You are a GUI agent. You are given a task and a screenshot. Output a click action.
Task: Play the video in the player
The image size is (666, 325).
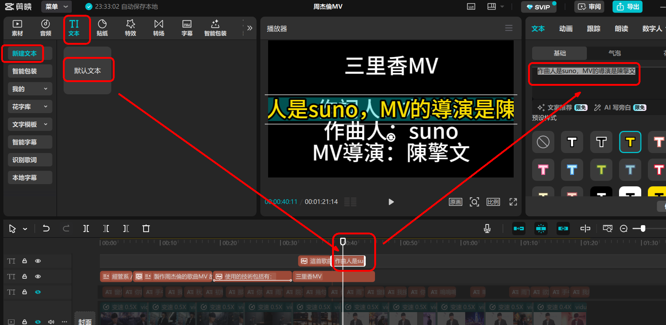click(x=391, y=202)
